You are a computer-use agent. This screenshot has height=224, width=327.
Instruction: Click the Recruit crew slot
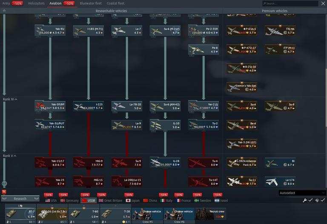211,214
